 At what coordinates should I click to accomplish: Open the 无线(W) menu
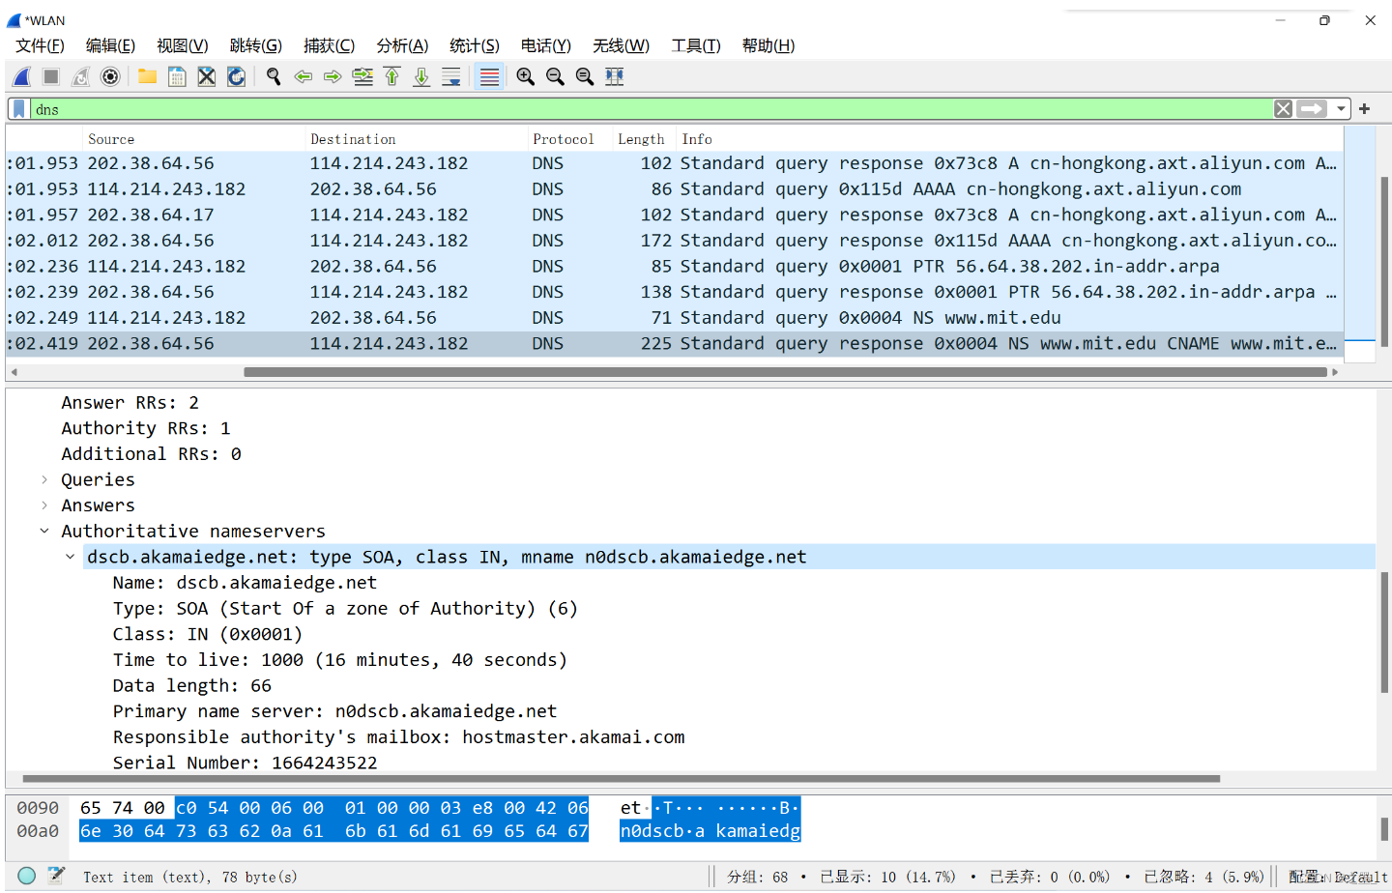pyautogui.click(x=621, y=45)
